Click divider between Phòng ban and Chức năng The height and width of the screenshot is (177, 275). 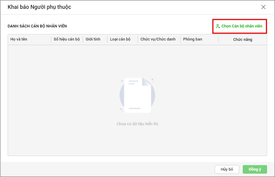click(x=218, y=40)
